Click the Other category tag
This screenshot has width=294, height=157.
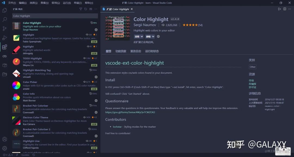coord(253,67)
